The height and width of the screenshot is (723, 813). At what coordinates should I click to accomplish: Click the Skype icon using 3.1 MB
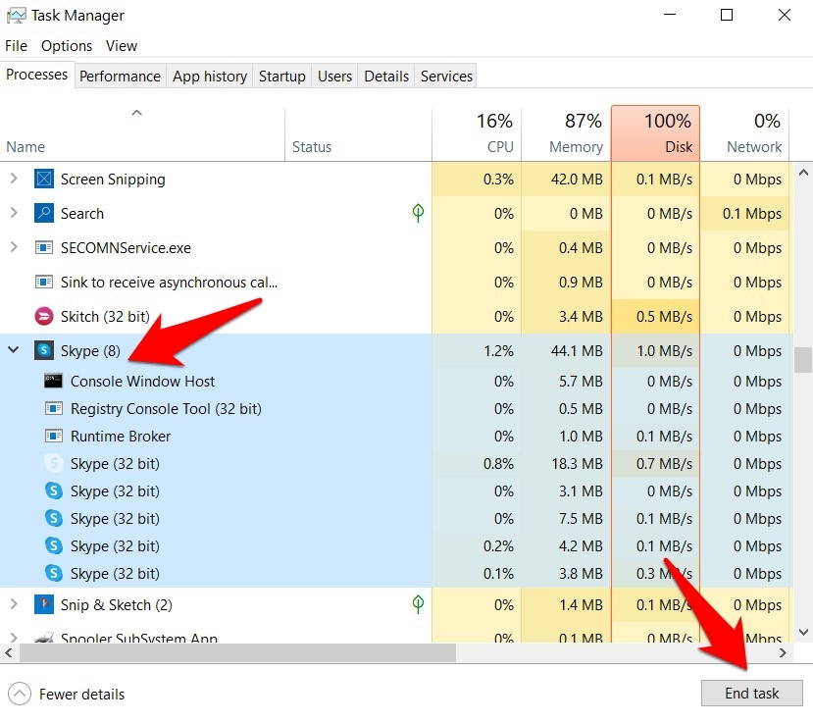click(53, 491)
